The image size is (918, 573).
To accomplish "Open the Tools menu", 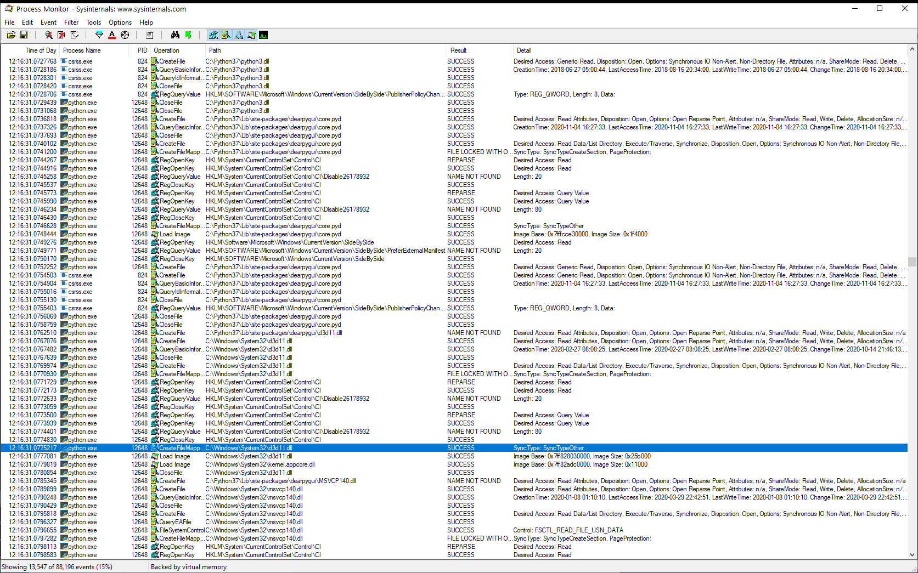I will click(x=93, y=22).
